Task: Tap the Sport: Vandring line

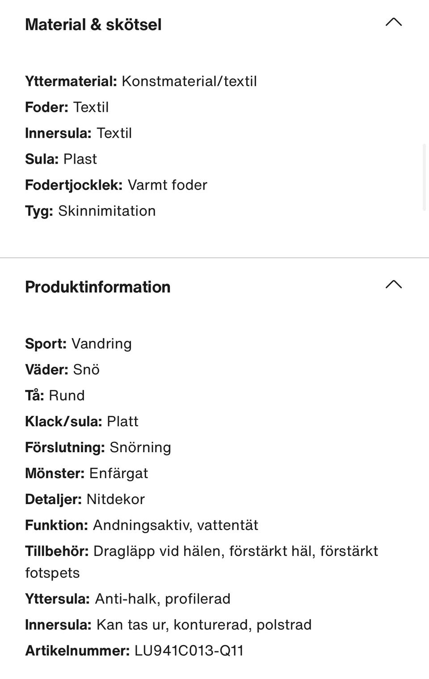Action: point(78,344)
